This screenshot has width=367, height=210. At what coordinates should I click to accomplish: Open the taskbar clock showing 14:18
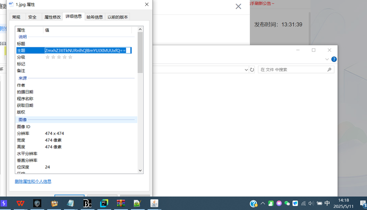tap(344, 203)
